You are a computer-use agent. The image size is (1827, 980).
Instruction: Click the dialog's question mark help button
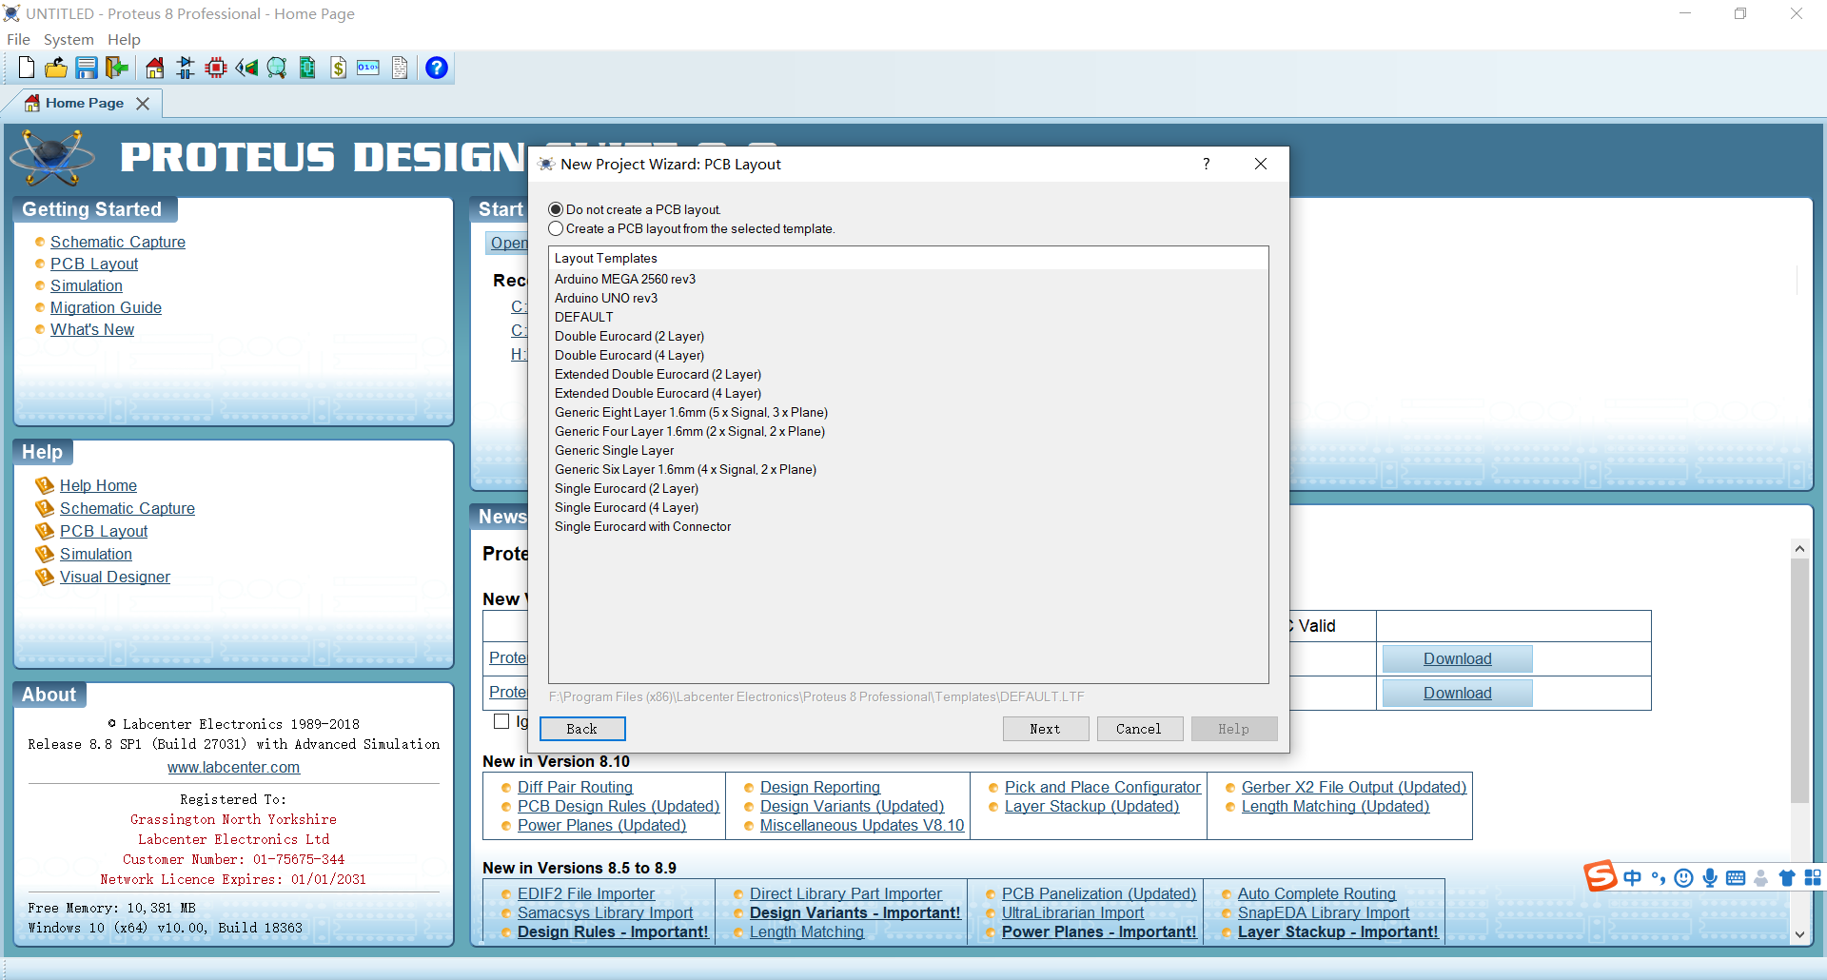1207,164
